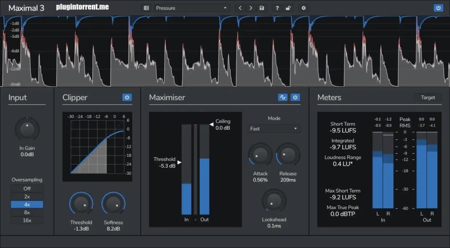Go to the next preset arrow

251,8
